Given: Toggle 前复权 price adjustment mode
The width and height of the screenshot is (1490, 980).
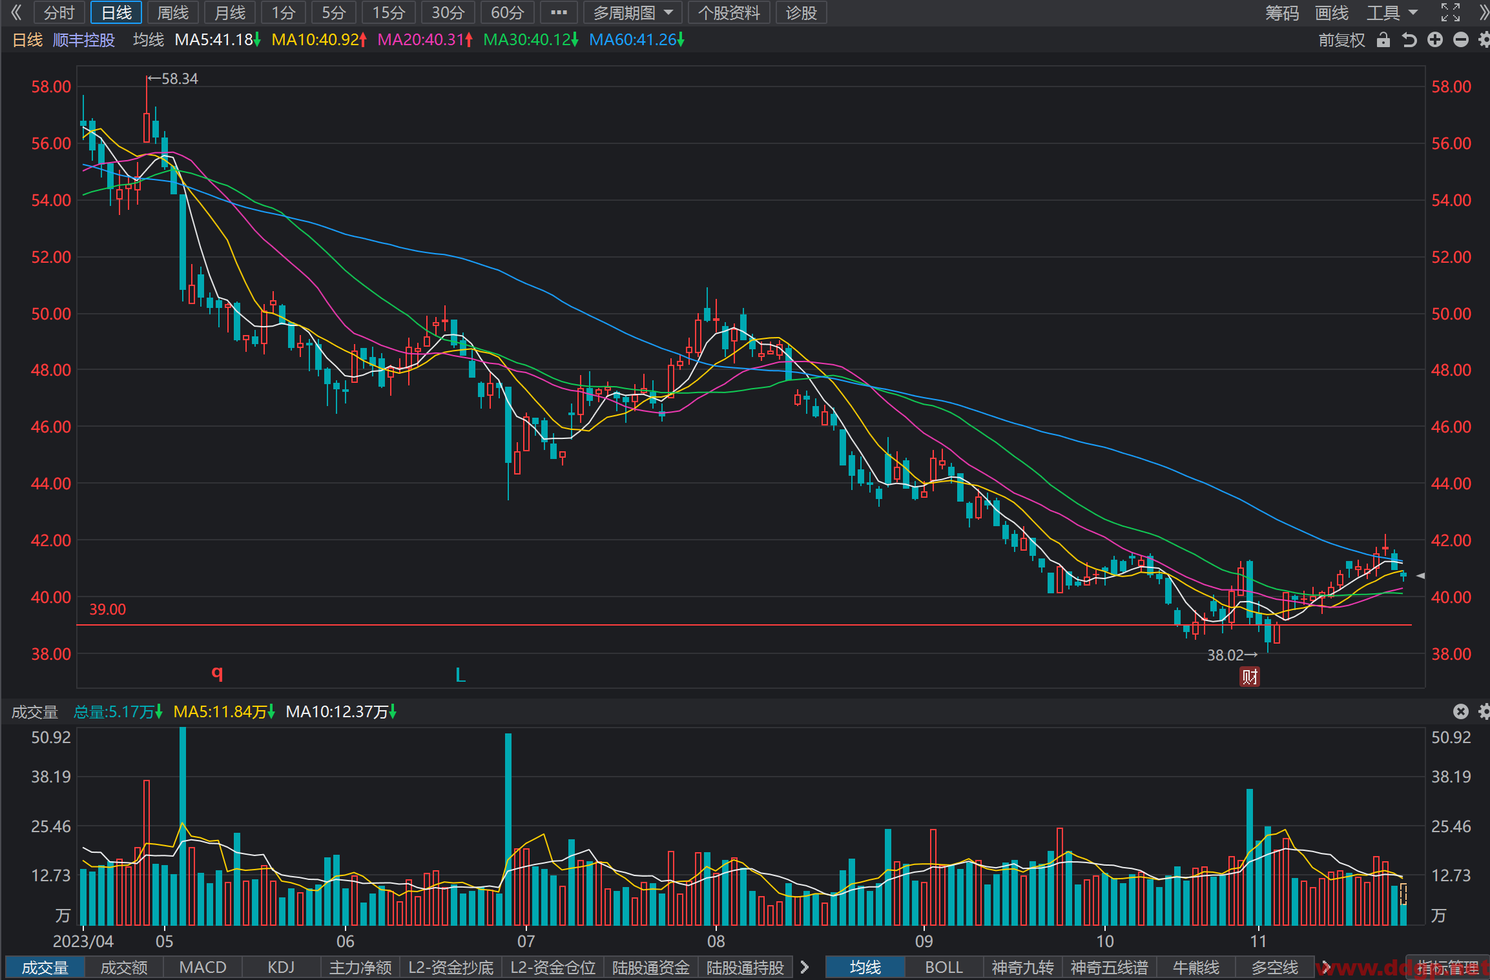Looking at the screenshot, I should click(x=1341, y=40).
